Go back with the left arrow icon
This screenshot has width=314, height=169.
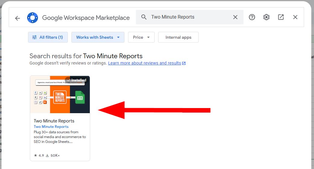click(x=17, y=18)
